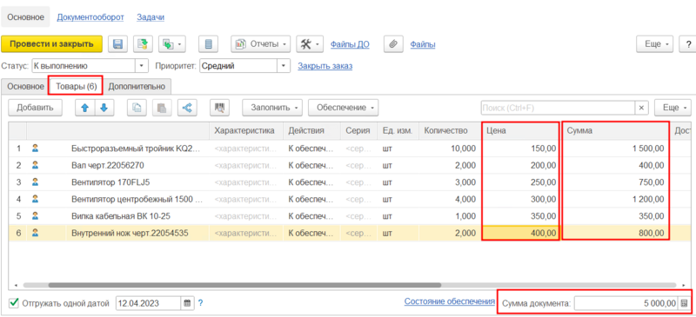
Task: Click person icon in row 1
Action: [35, 149]
